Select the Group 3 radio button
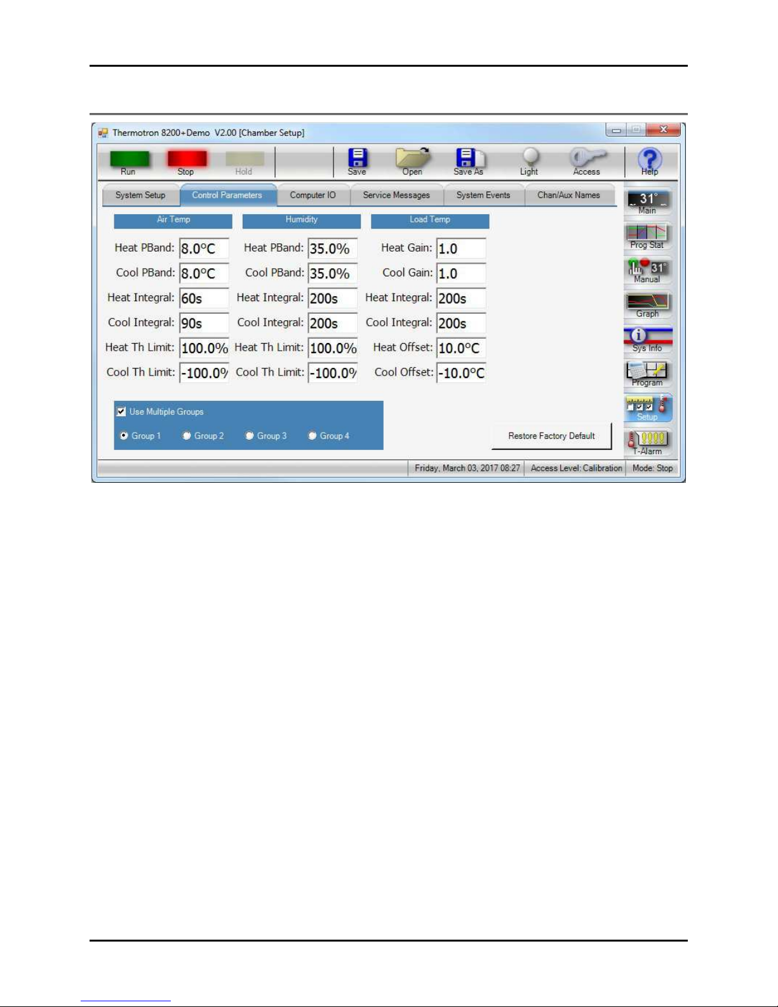The width and height of the screenshot is (778, 1007). click(250, 436)
